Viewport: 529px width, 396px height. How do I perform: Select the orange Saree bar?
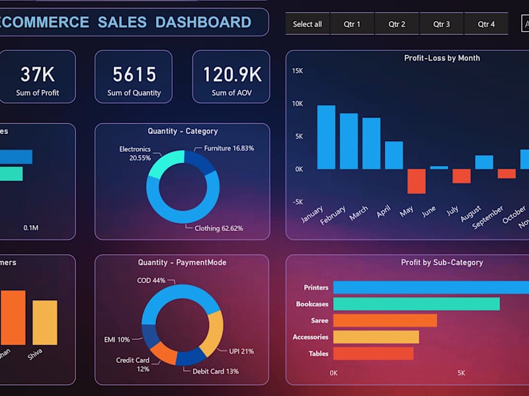coord(385,321)
